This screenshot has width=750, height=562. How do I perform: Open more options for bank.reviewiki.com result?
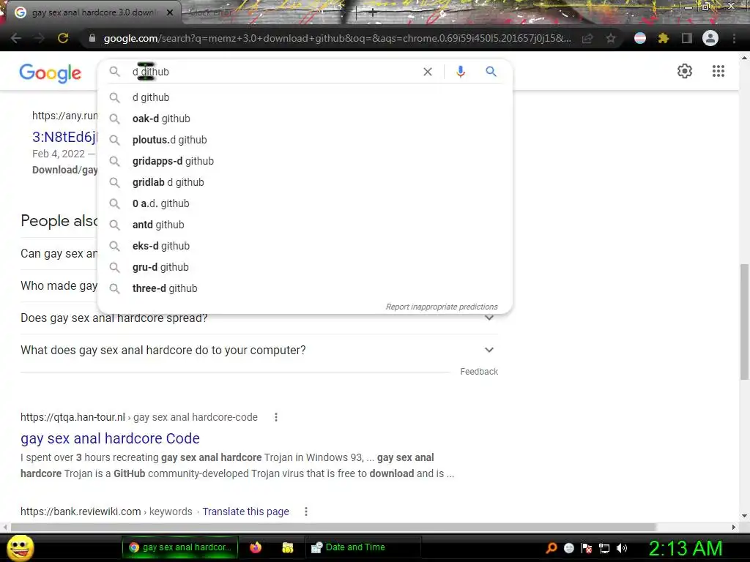tap(306, 512)
